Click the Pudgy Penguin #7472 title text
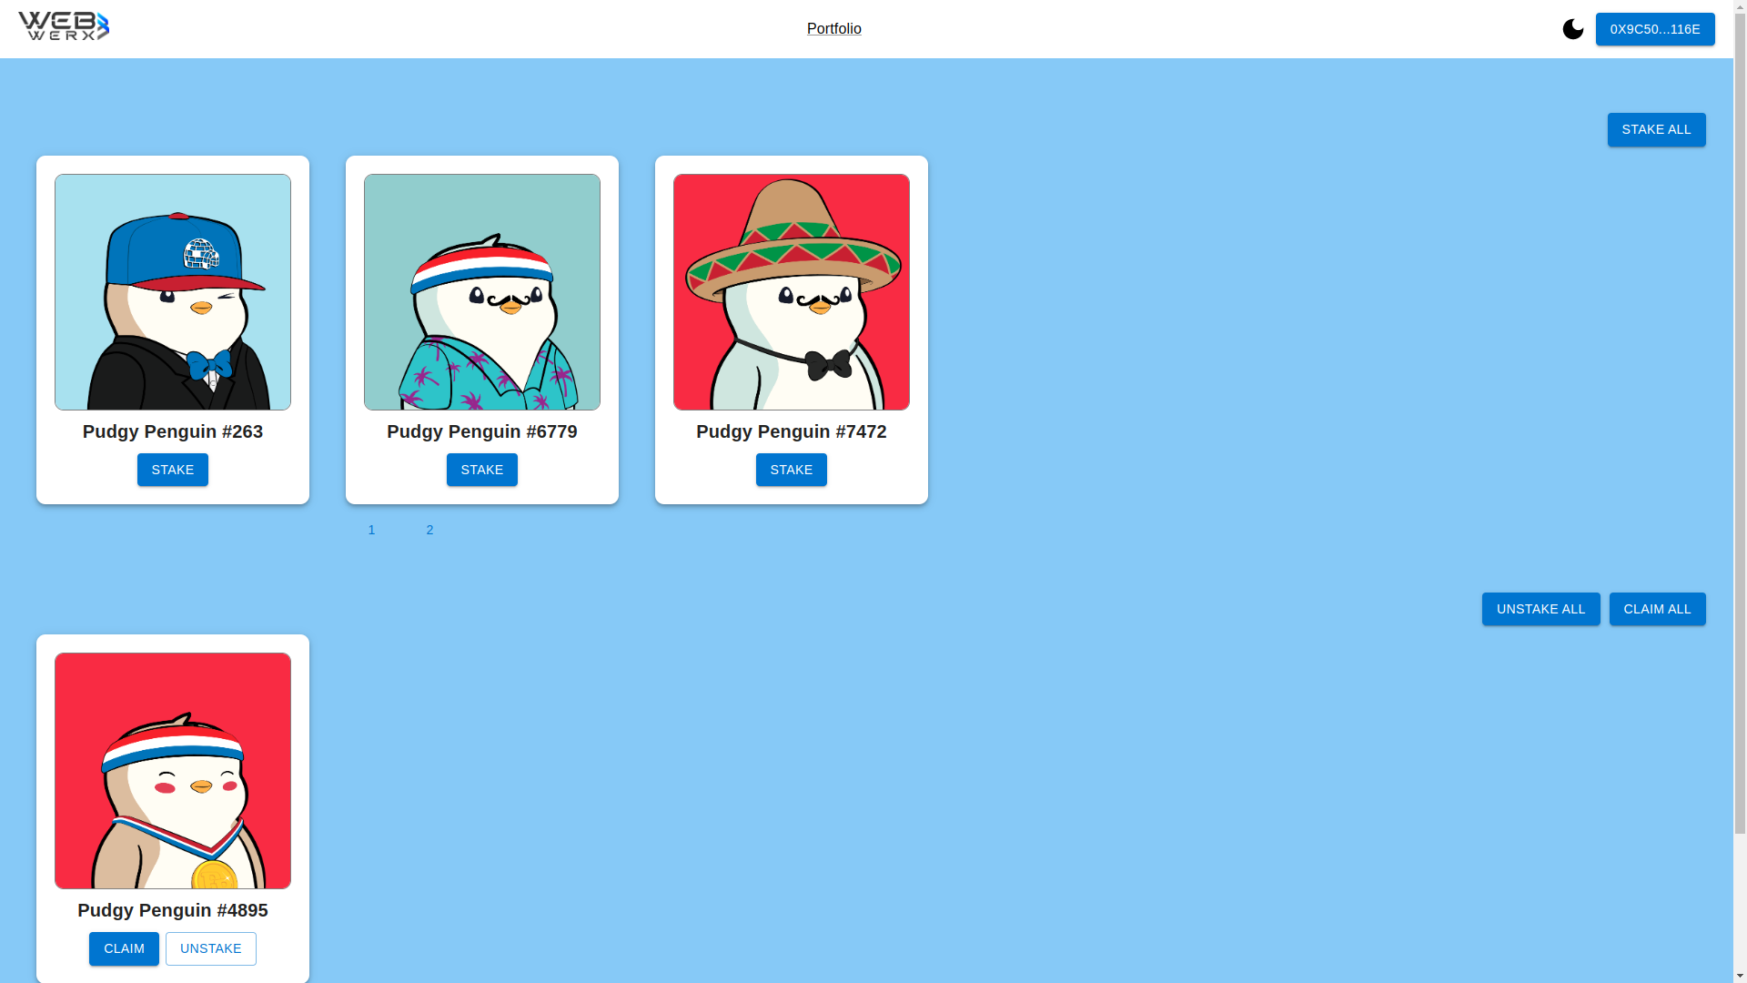 [791, 431]
